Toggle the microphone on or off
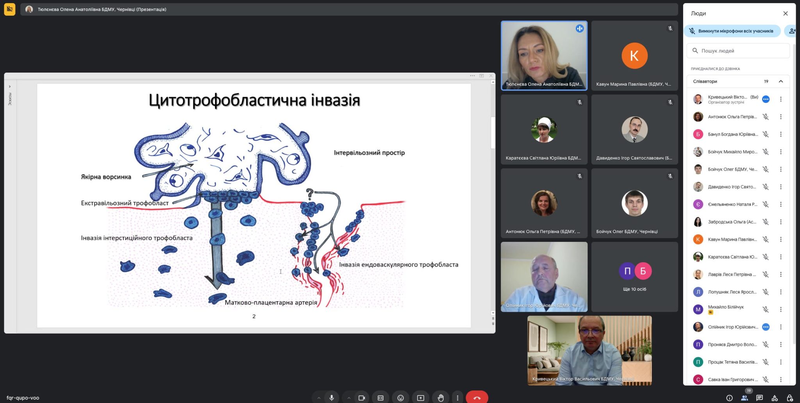This screenshot has width=800, height=403. point(332,398)
